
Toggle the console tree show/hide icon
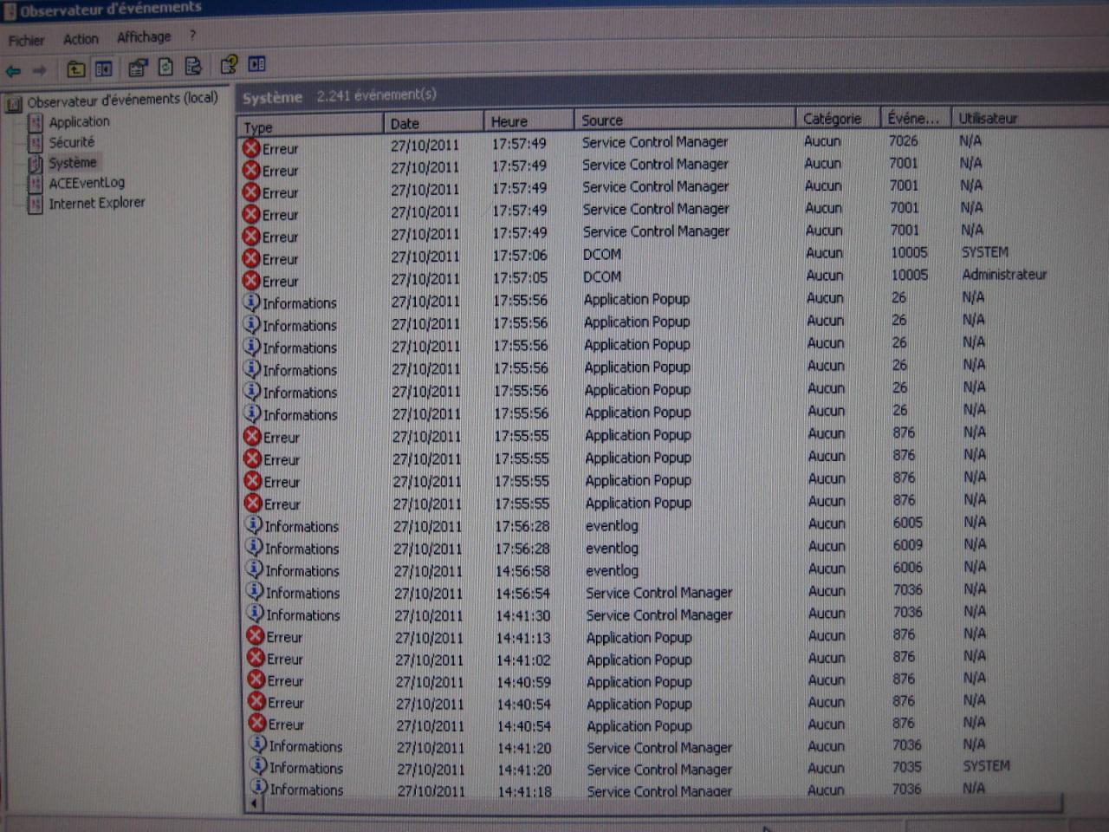click(x=104, y=68)
